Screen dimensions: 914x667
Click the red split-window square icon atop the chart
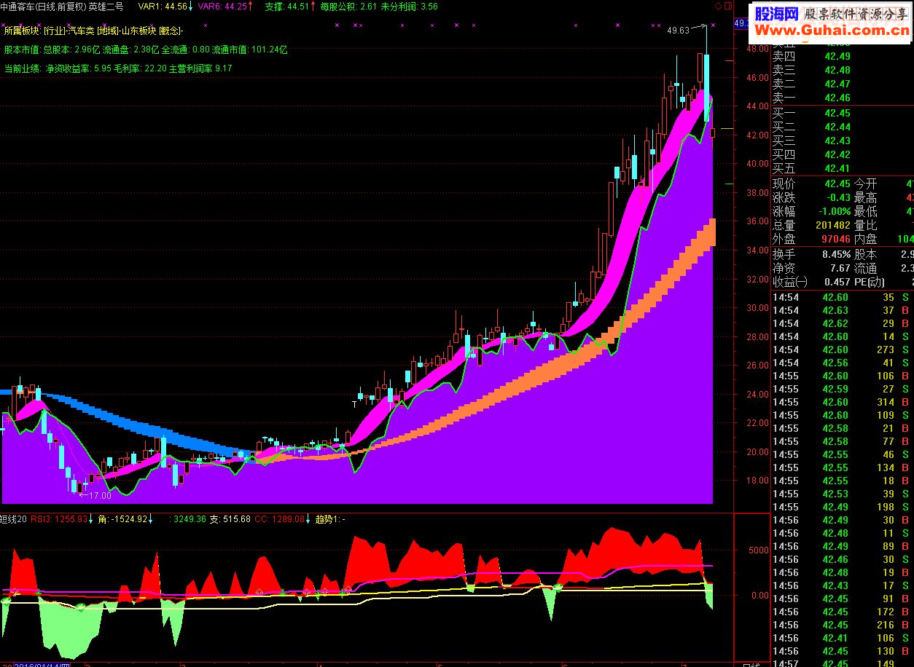pos(727,6)
